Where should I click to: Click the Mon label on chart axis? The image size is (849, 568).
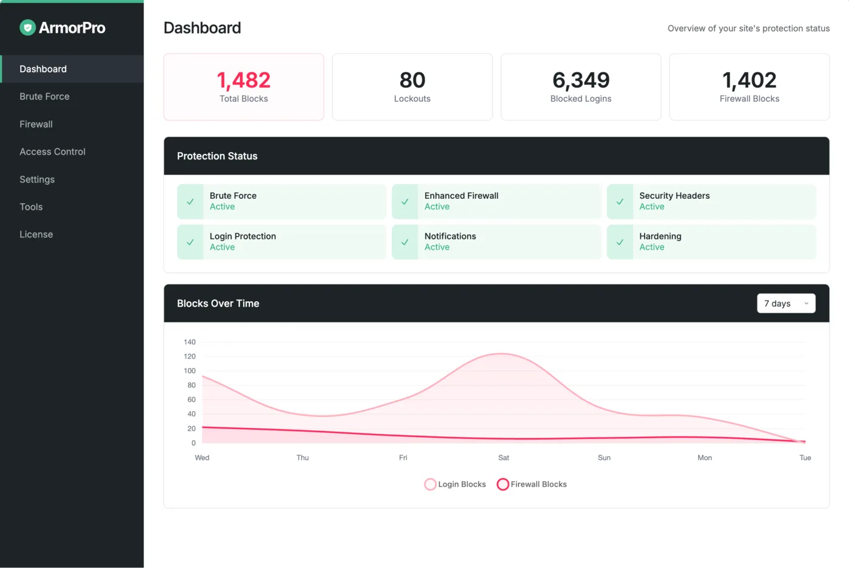(705, 458)
